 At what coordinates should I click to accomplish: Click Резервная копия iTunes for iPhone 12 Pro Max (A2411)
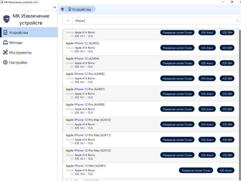[177, 140]
